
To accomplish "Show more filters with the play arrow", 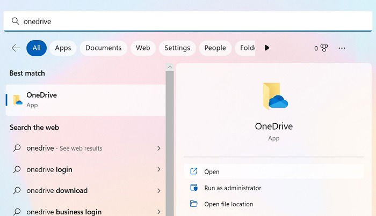I will tap(267, 48).
